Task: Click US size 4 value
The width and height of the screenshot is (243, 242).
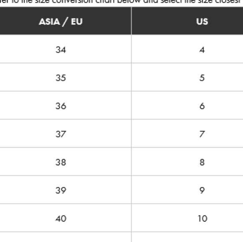Action: click(202, 50)
